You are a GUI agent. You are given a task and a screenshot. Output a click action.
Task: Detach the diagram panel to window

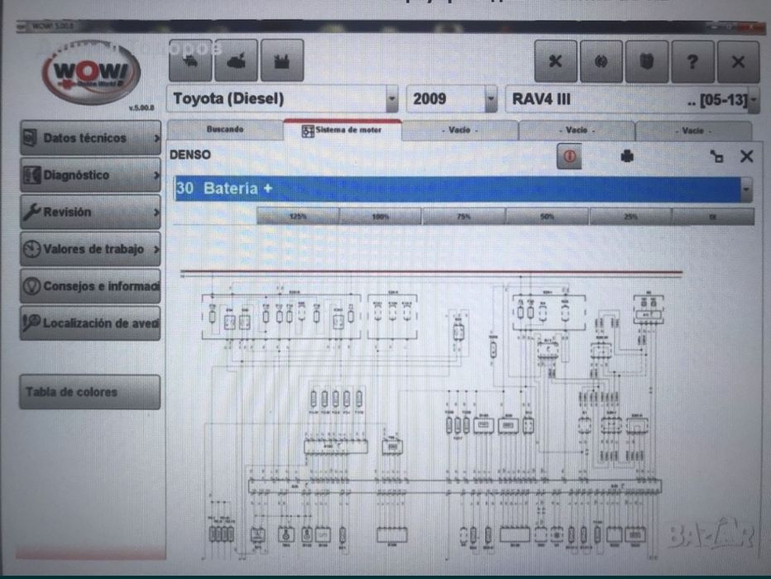pyautogui.click(x=717, y=157)
